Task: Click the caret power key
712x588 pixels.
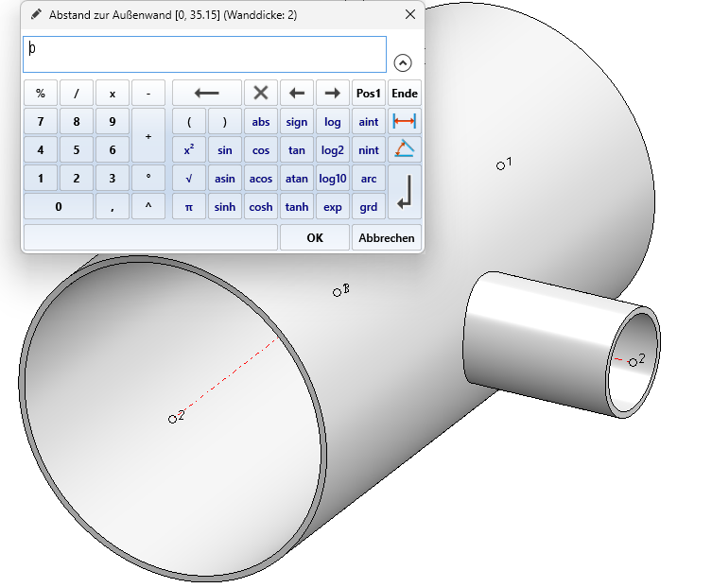Action: pyautogui.click(x=148, y=206)
